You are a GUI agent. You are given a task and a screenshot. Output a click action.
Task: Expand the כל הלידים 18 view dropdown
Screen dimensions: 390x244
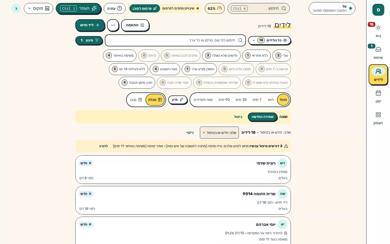tap(269, 40)
